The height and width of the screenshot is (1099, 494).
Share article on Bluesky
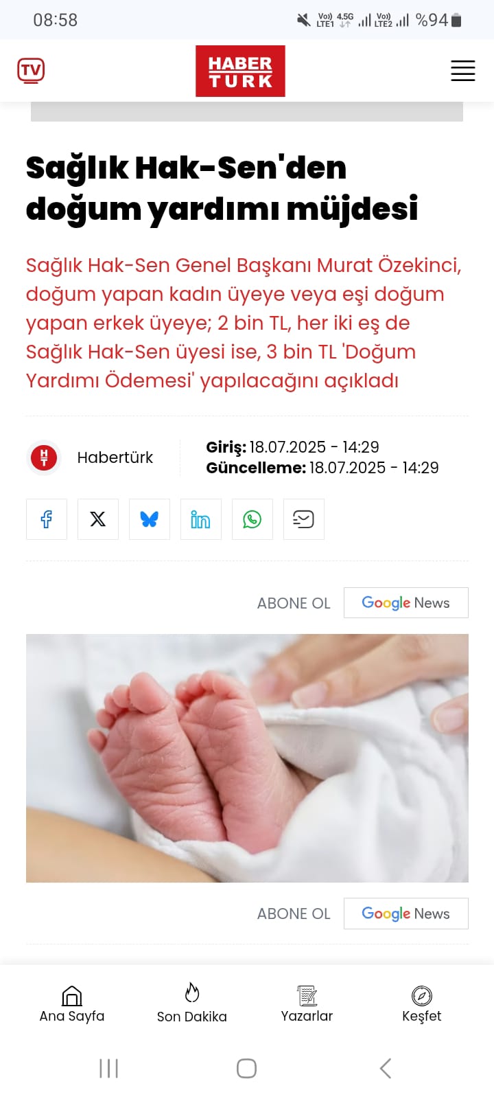pos(150,519)
